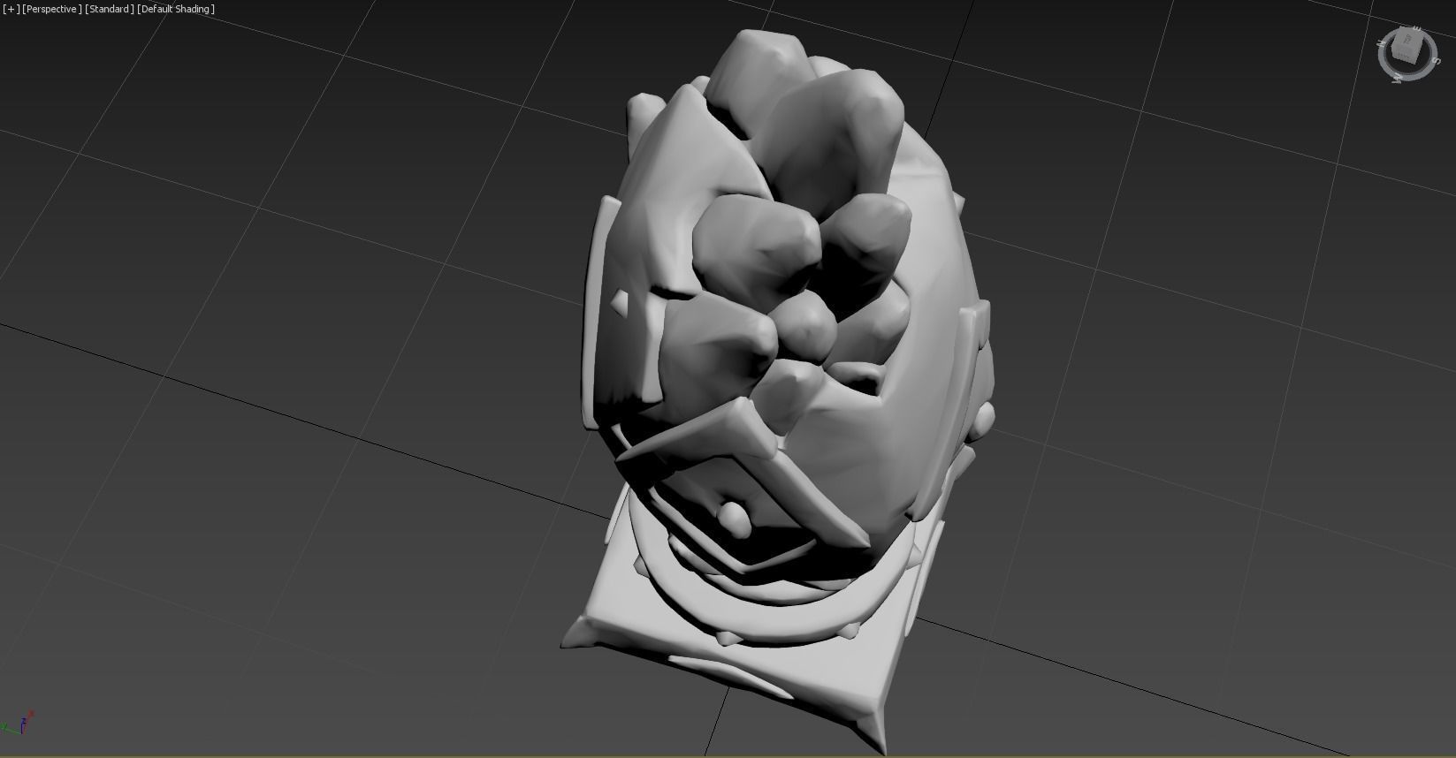
Task: Open the Perspective viewport label menu
Action: coord(52,9)
